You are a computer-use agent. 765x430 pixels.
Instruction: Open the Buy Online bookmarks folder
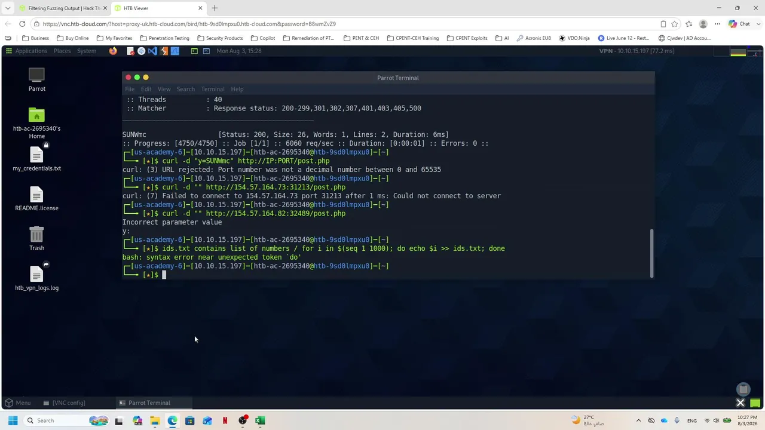[x=72, y=38]
